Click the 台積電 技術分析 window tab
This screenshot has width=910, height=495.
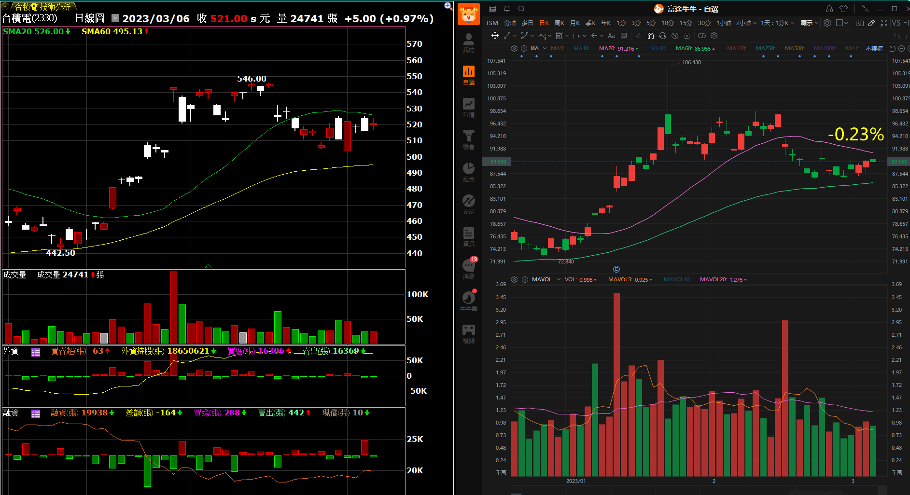click(42, 7)
